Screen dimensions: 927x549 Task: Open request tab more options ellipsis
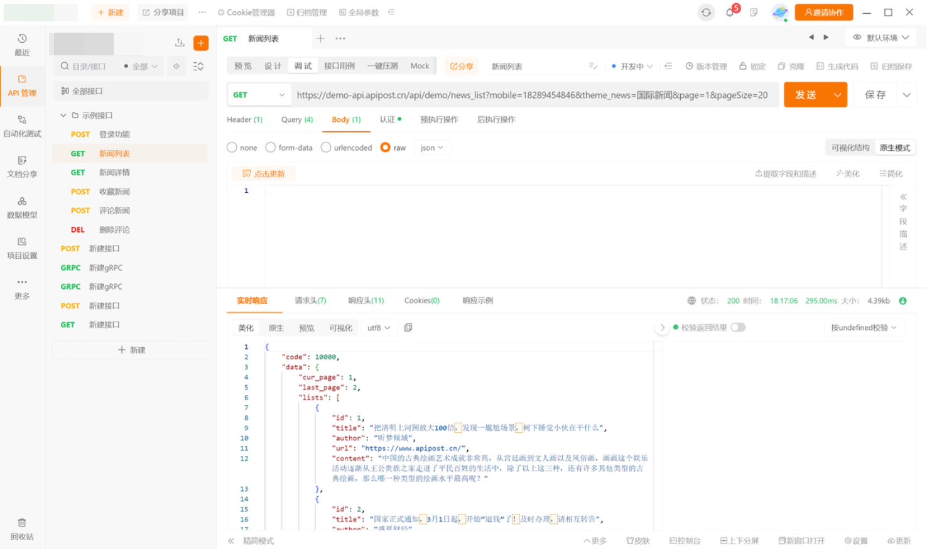[340, 38]
